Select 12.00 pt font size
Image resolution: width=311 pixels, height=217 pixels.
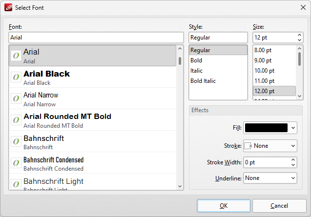pyautogui.click(x=274, y=91)
